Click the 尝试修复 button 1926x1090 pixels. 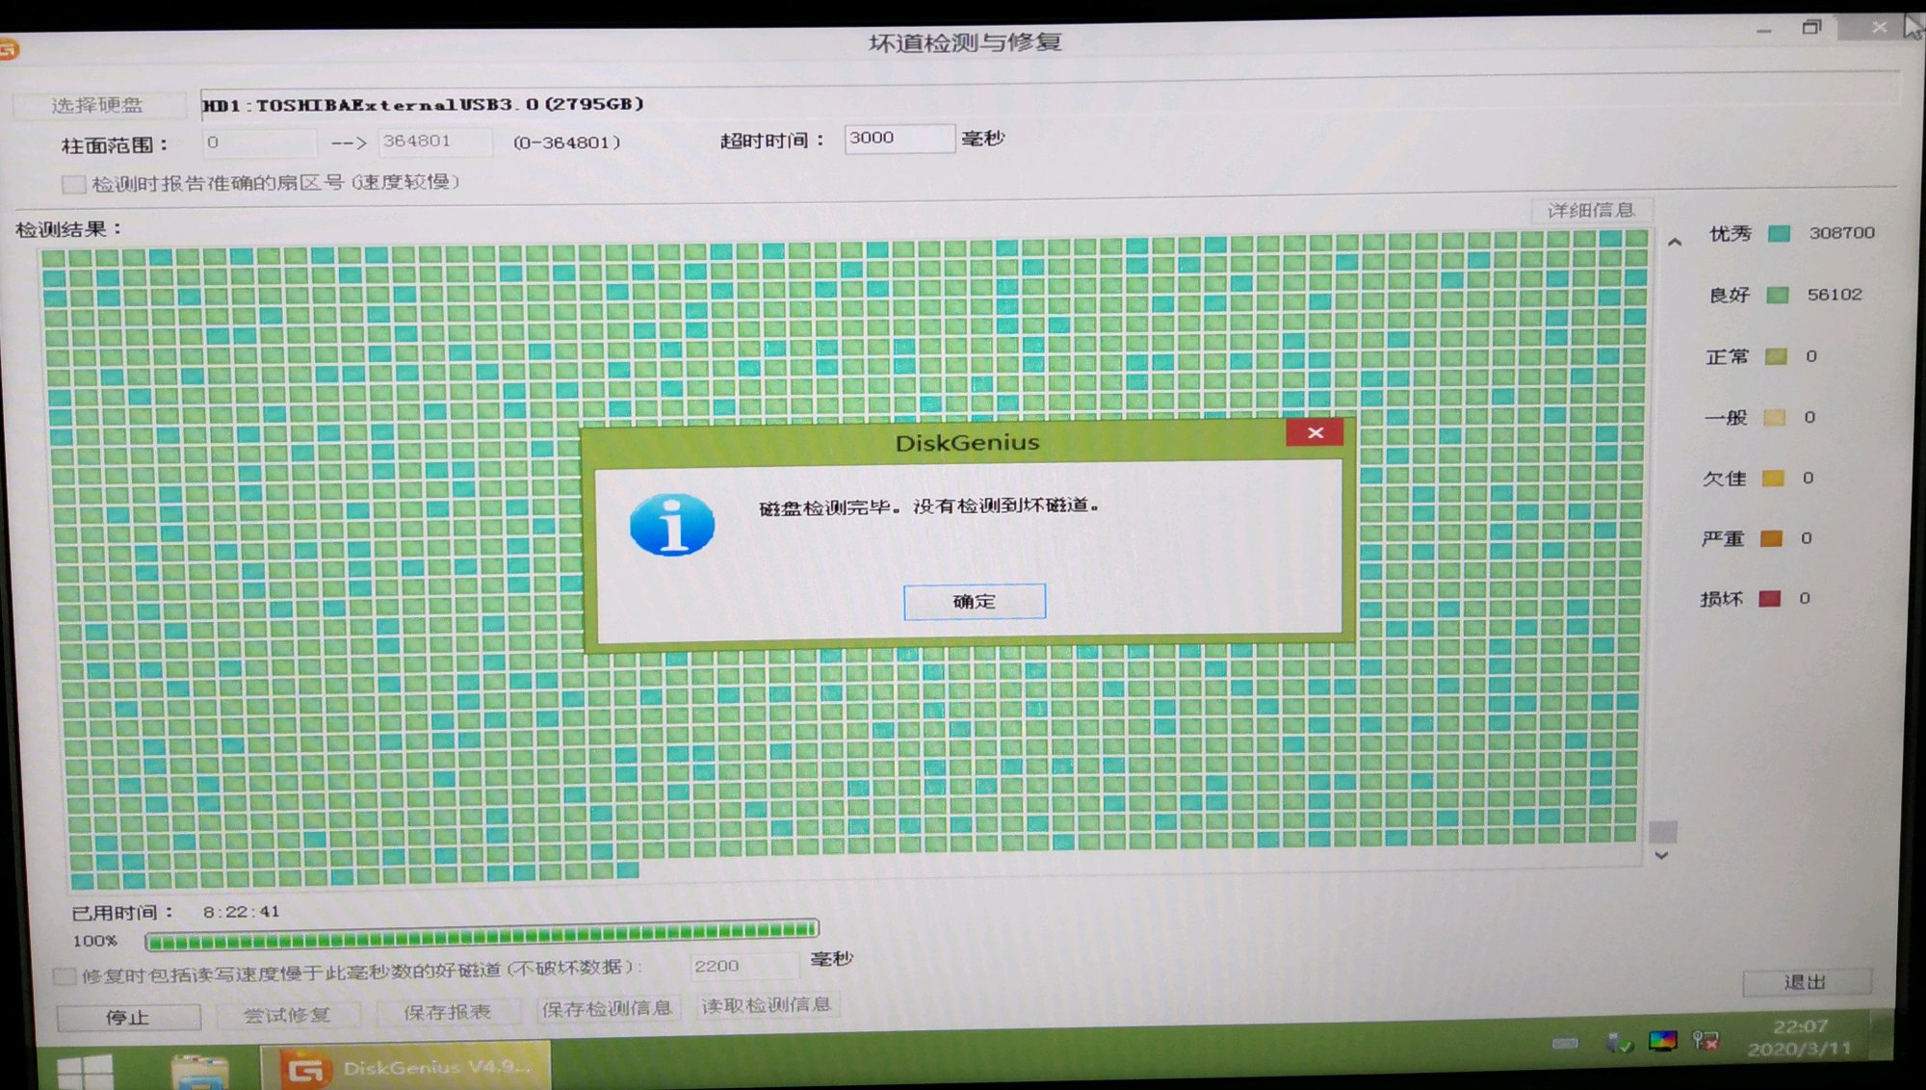(287, 1015)
